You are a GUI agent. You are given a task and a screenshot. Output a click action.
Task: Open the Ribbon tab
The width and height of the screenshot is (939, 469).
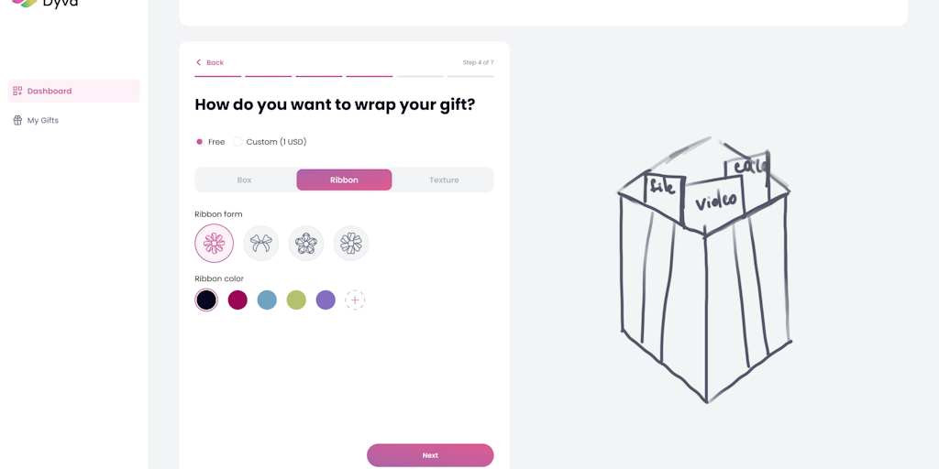(345, 180)
